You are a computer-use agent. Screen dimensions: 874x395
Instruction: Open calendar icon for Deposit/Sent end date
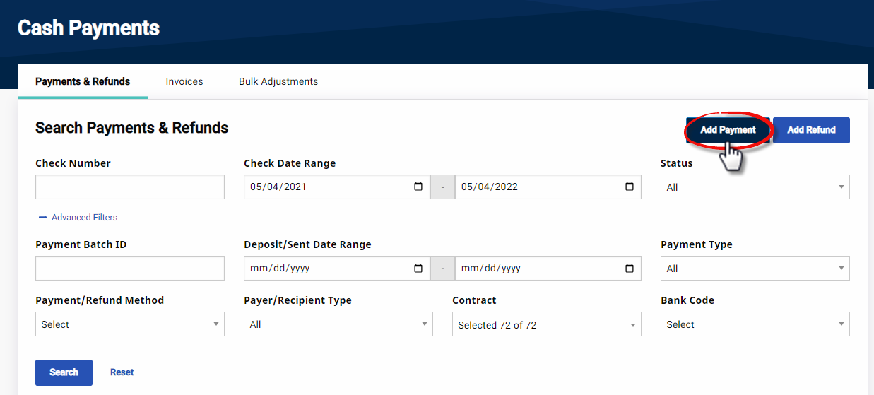630,269
